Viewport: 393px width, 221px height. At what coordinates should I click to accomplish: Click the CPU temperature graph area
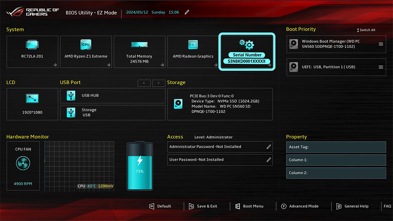pos(79,166)
